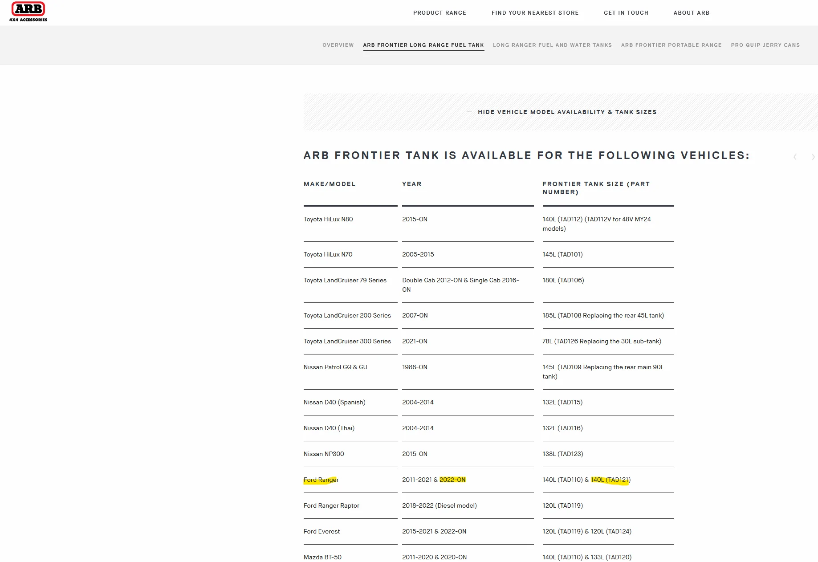Open Long Ranger Fuel and Water Tanks tab

click(552, 45)
